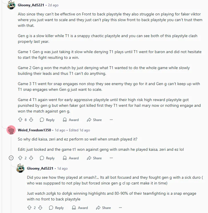Award Weird_Freedom1350's comment
The height and width of the screenshot is (213, 208).
pos(71,158)
